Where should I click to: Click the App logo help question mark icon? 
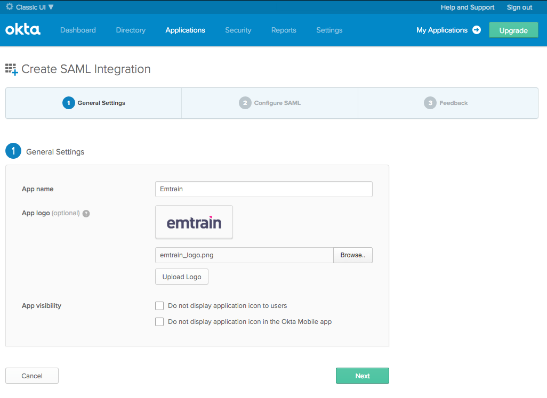click(x=86, y=213)
